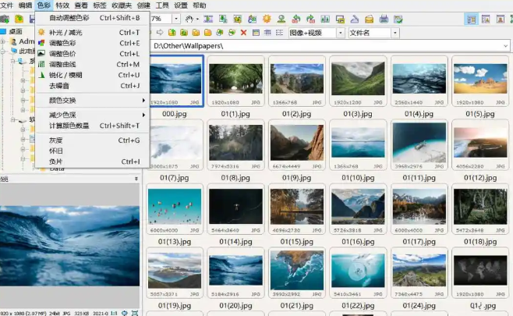Click the 01(16).jpg file name label
513x316 pixels.
pyautogui.click(x=358, y=242)
